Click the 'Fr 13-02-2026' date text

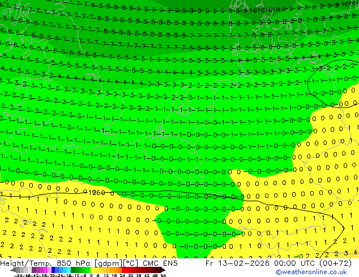click(x=237, y=263)
